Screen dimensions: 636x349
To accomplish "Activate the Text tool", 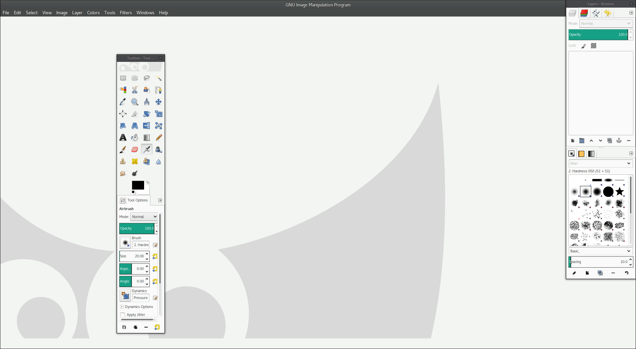I will pos(123,138).
